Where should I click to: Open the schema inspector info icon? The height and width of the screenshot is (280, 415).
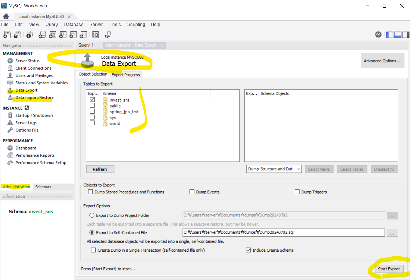point(29,35)
